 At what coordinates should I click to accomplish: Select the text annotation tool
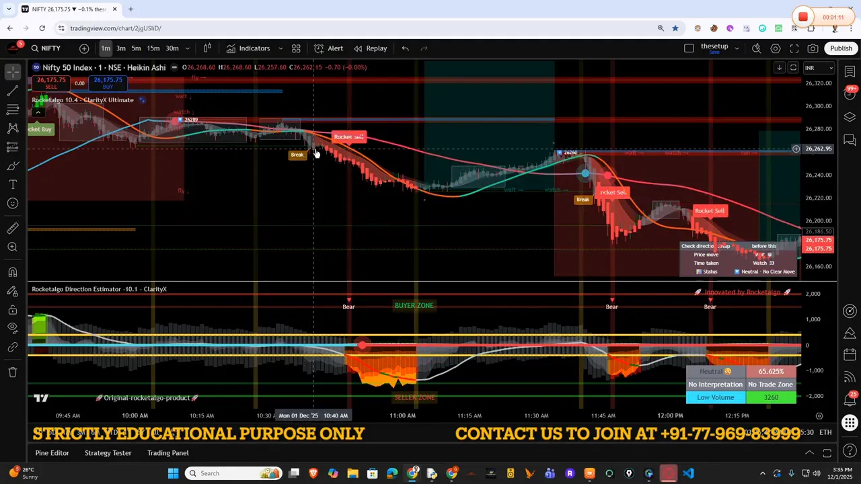12,184
